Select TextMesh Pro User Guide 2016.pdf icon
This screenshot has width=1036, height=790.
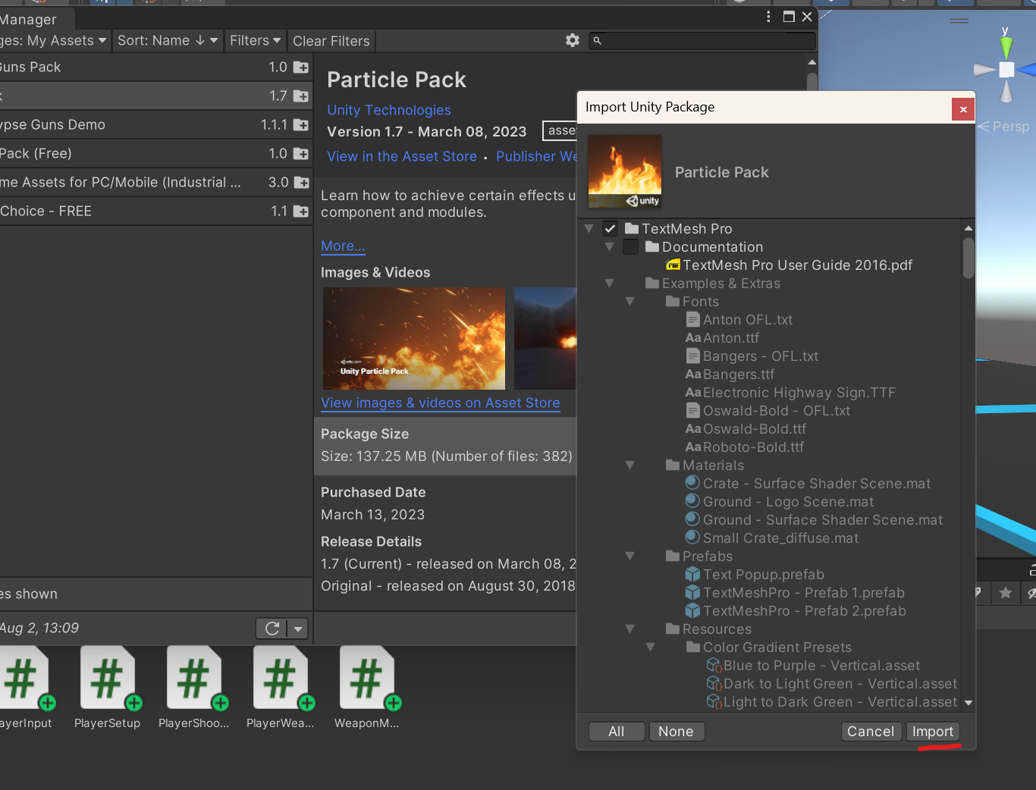tap(673, 265)
